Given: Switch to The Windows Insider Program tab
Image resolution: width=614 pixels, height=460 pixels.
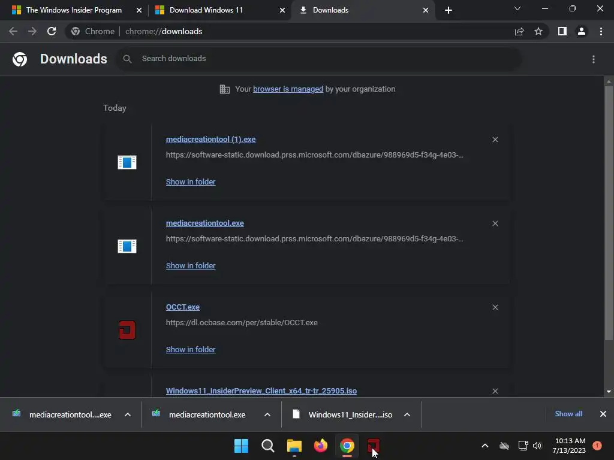Looking at the screenshot, I should click(74, 10).
